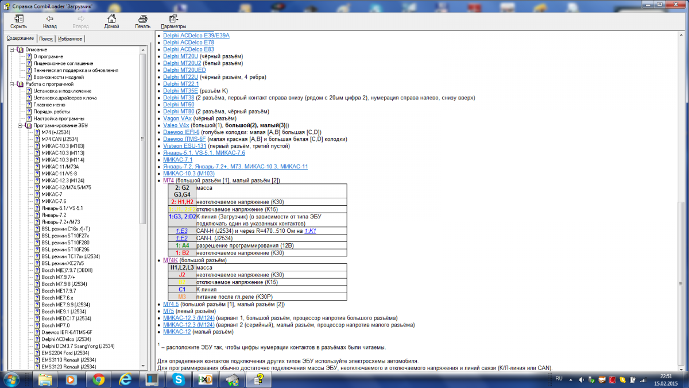This screenshot has height=388, width=689.
Task: Open the Valeo V4x link
Action: tap(176, 125)
